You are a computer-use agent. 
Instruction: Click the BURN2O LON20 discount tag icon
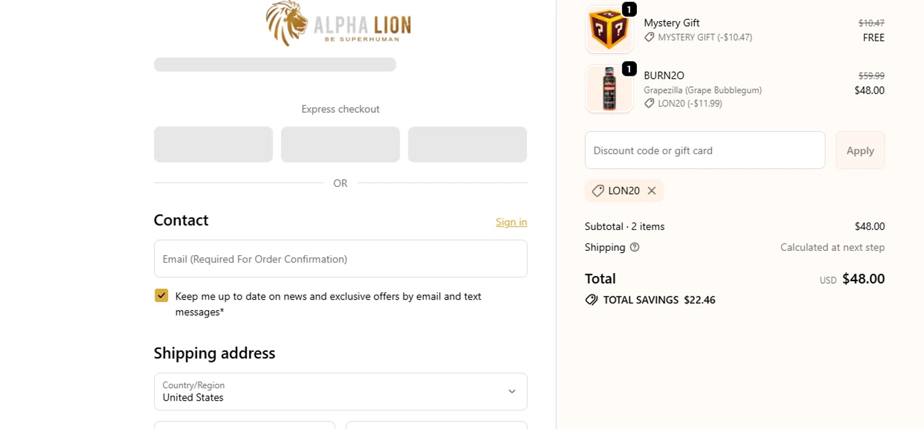coord(649,104)
